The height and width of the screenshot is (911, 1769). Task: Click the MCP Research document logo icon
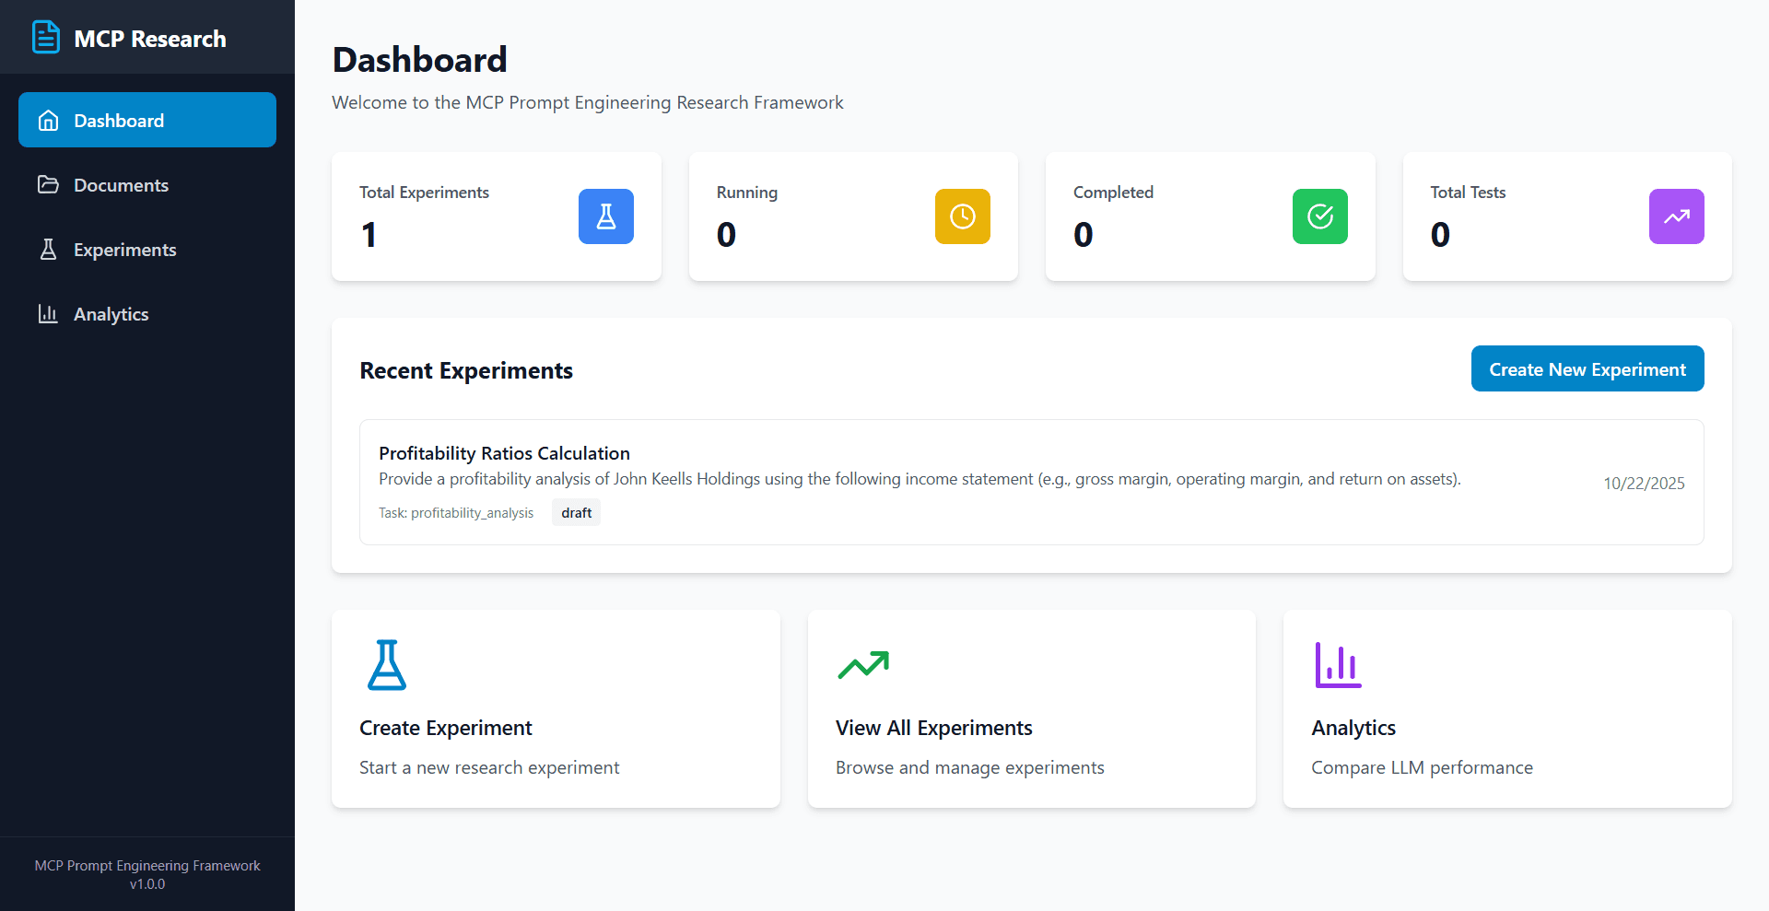point(46,37)
